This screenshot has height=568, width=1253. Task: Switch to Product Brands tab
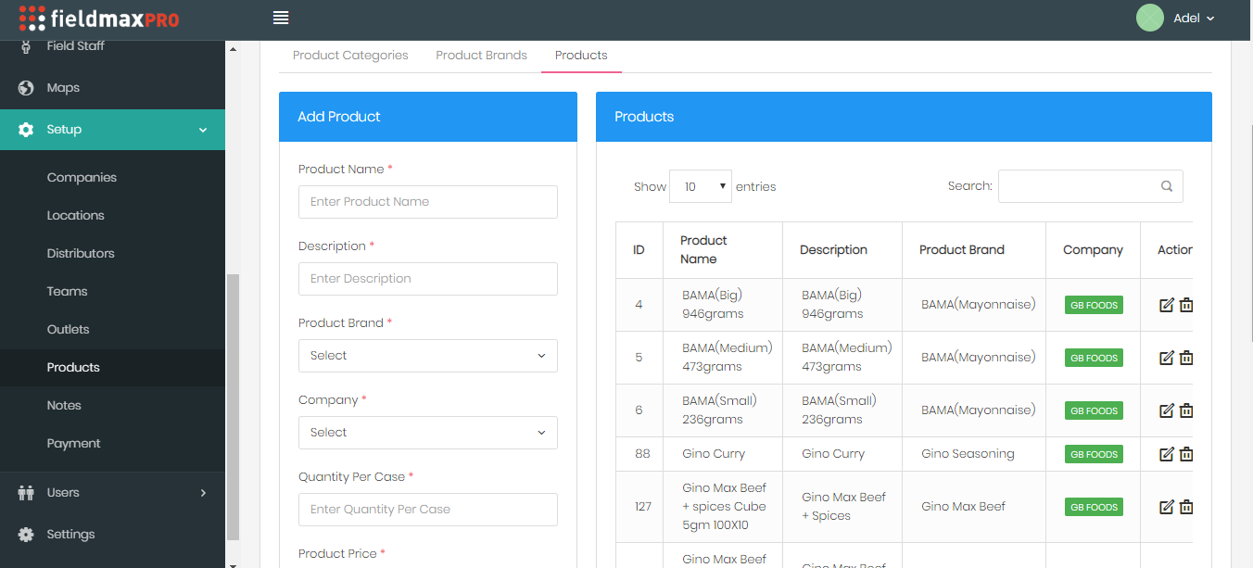coord(481,56)
